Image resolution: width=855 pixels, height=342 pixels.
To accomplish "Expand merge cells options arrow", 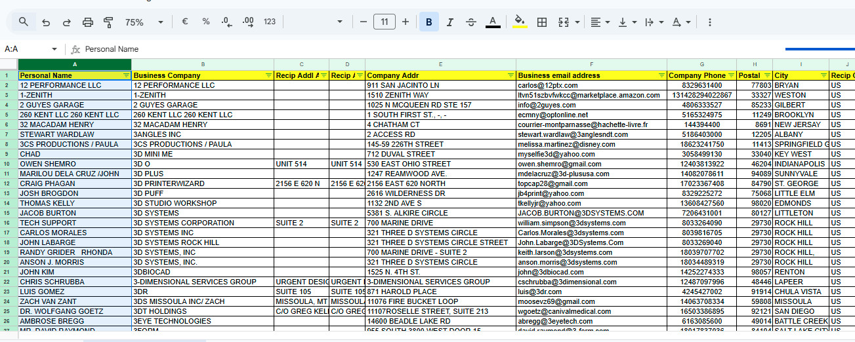I will (x=577, y=22).
